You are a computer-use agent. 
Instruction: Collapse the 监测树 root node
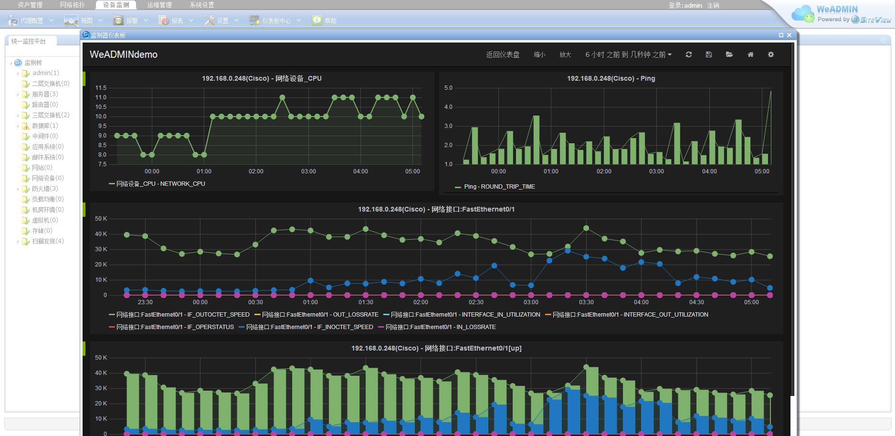click(x=11, y=63)
